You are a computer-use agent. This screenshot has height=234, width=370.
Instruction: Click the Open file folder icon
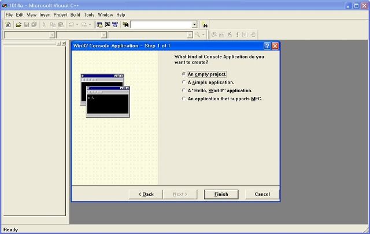coord(18,24)
